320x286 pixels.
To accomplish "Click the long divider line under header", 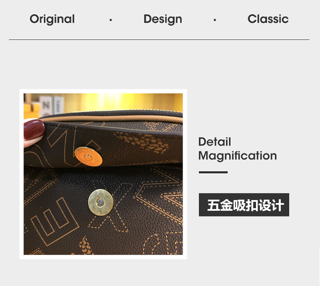I will coord(159,39).
